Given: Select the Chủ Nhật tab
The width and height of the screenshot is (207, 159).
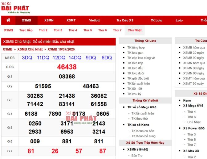Looking at the screenshot, I should (x=135, y=30).
